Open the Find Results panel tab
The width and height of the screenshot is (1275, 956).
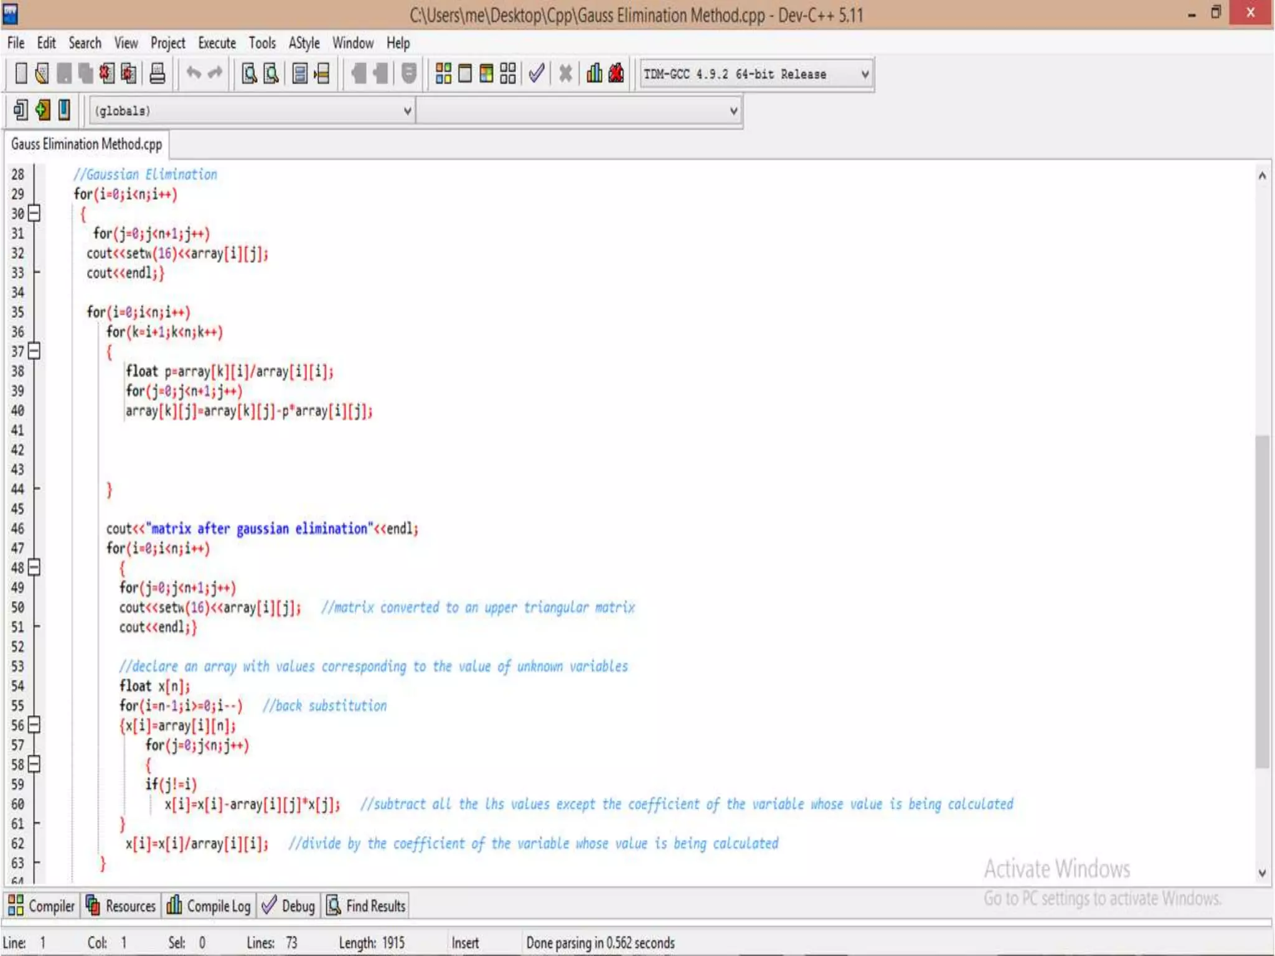366,906
